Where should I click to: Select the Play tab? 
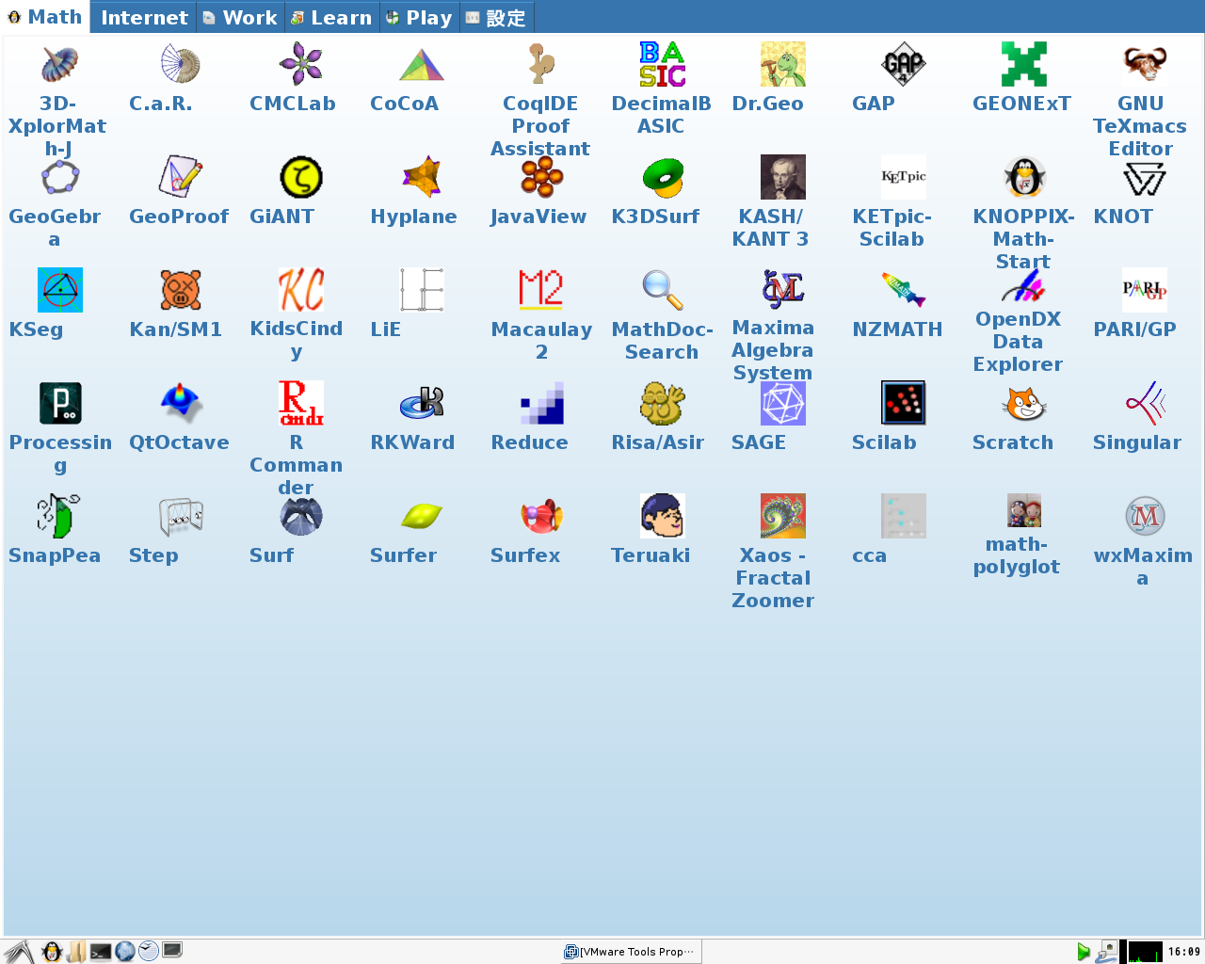tap(420, 17)
